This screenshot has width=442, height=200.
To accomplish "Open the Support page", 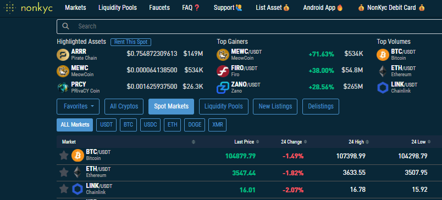I will pos(228,8).
